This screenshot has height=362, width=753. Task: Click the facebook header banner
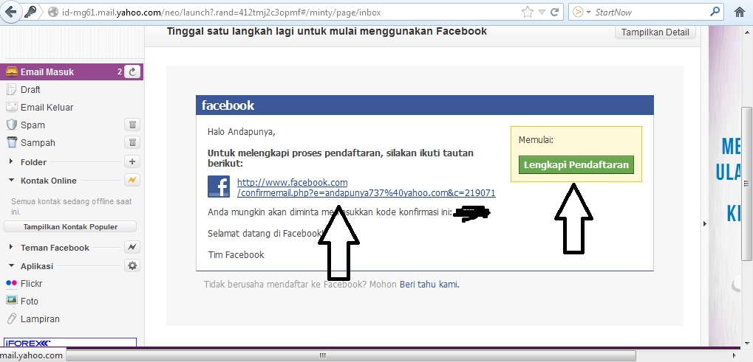424,105
